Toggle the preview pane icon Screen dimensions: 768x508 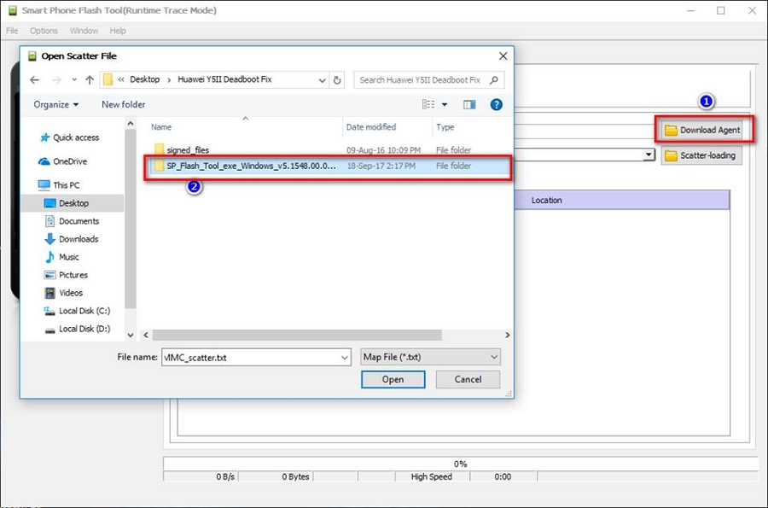click(469, 104)
